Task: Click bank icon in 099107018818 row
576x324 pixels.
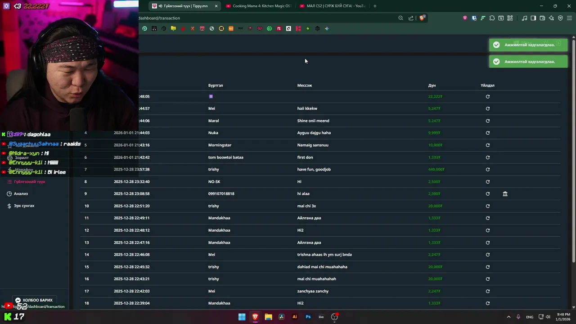Action: (x=505, y=194)
